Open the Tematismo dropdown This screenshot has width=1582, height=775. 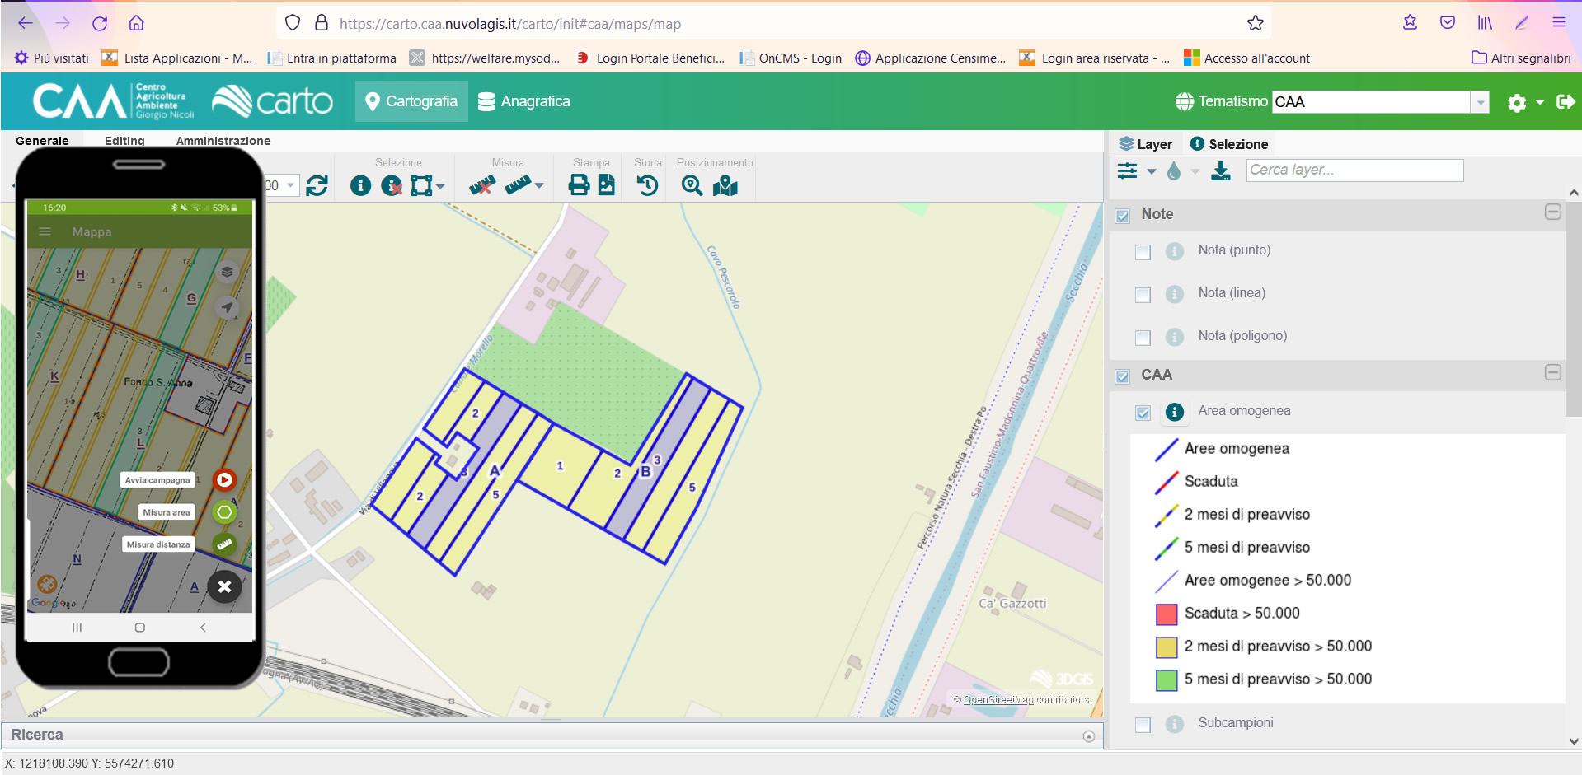coord(1481,101)
